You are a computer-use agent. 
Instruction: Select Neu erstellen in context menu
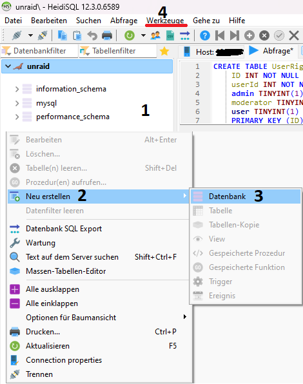pos(98,197)
